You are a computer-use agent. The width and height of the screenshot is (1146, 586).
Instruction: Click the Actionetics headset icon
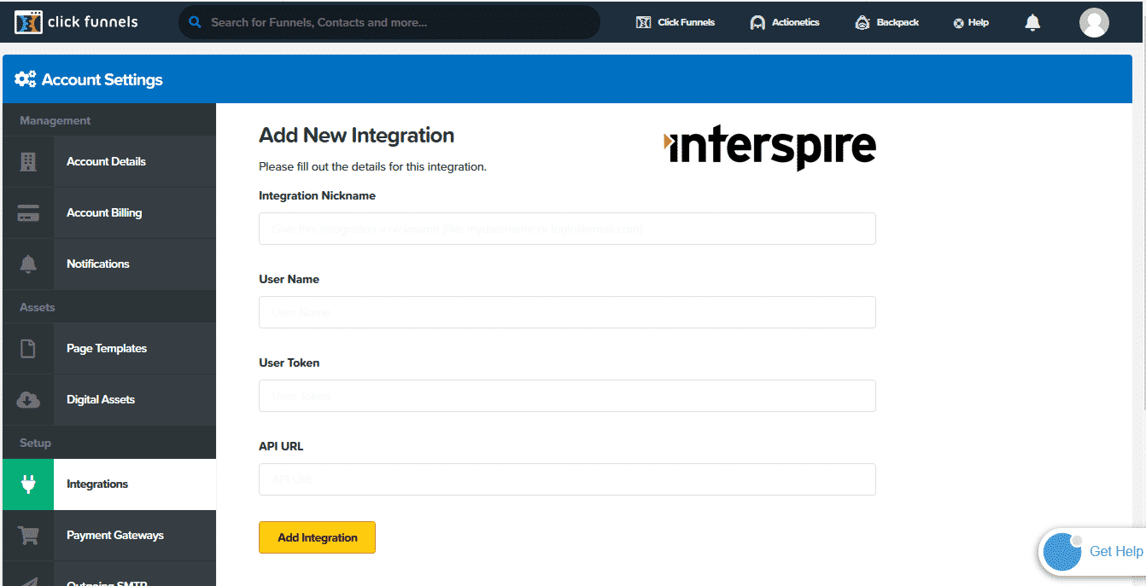coord(757,23)
